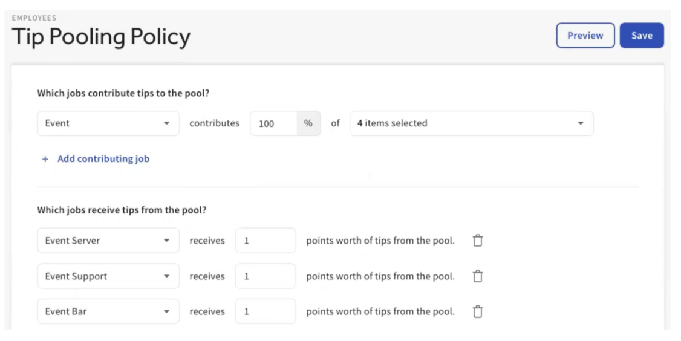The image size is (681, 341).
Task: Click the Tip Pooling Policy heading
Action: (x=101, y=36)
